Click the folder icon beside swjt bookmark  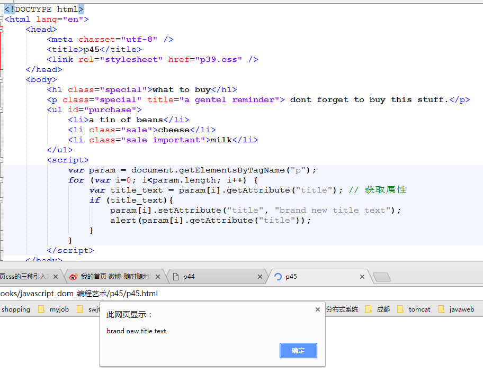[x=80, y=309]
